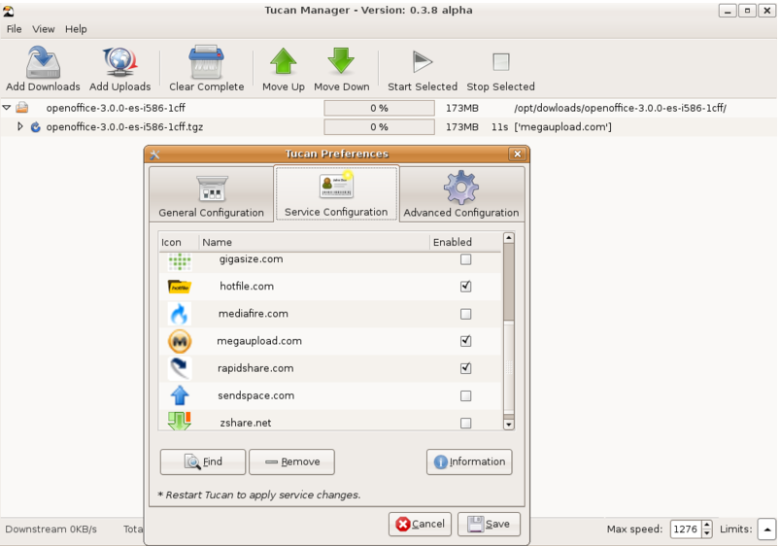The image size is (780, 546).
Task: Click the Tucan application icon in title bar
Action: pyautogui.click(x=8, y=11)
